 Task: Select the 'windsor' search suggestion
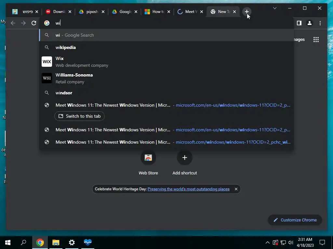(166, 93)
